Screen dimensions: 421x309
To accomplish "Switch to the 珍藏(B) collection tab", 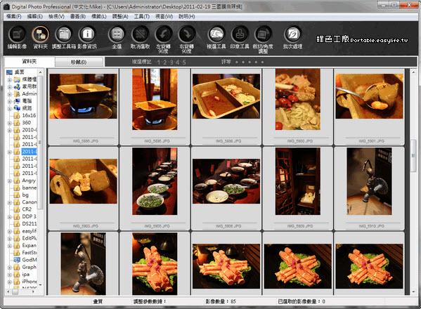I will pyautogui.click(x=79, y=63).
